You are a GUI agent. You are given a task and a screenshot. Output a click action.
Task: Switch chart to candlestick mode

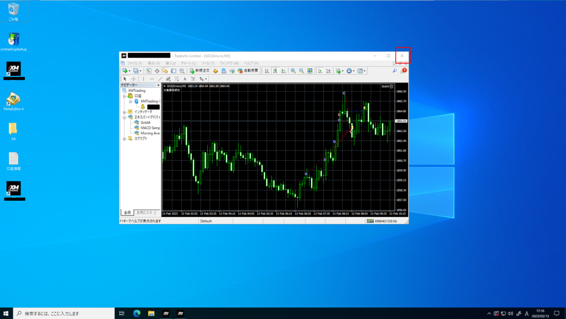pyautogui.click(x=275, y=71)
